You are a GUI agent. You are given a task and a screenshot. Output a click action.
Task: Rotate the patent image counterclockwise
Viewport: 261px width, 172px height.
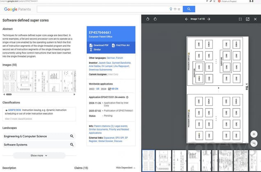[147, 19]
